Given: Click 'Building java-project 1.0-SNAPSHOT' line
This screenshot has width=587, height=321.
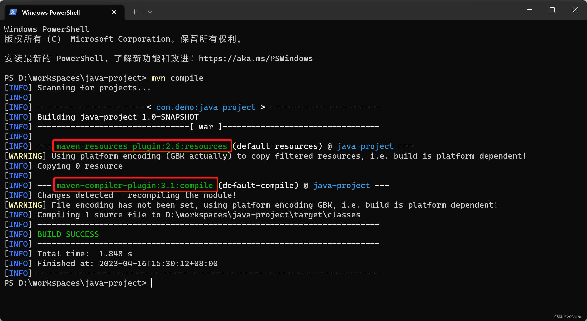Looking at the screenshot, I should (x=118, y=117).
